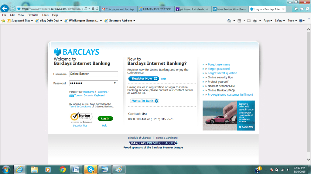This screenshot has width=311, height=174.
Task: Click the Write To Bank button
Action: 145,101
